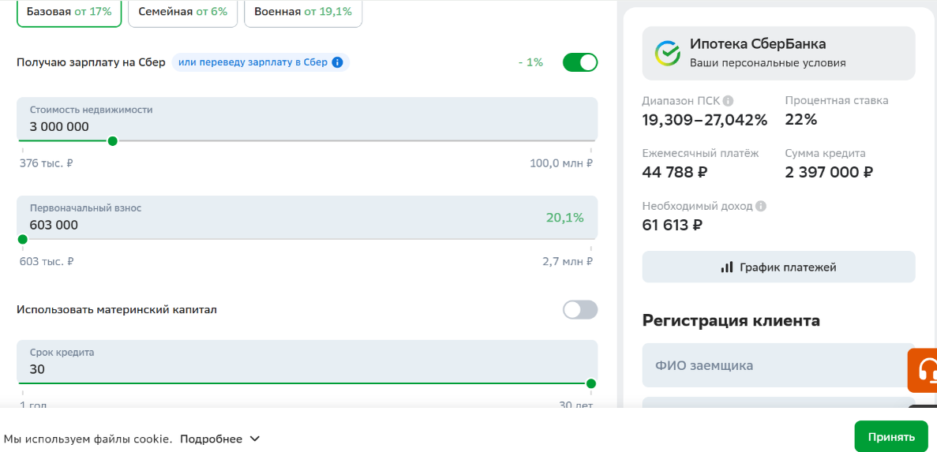Click the info icon beside Диапазон ПСК
This screenshot has width=937, height=452.
pyautogui.click(x=728, y=101)
